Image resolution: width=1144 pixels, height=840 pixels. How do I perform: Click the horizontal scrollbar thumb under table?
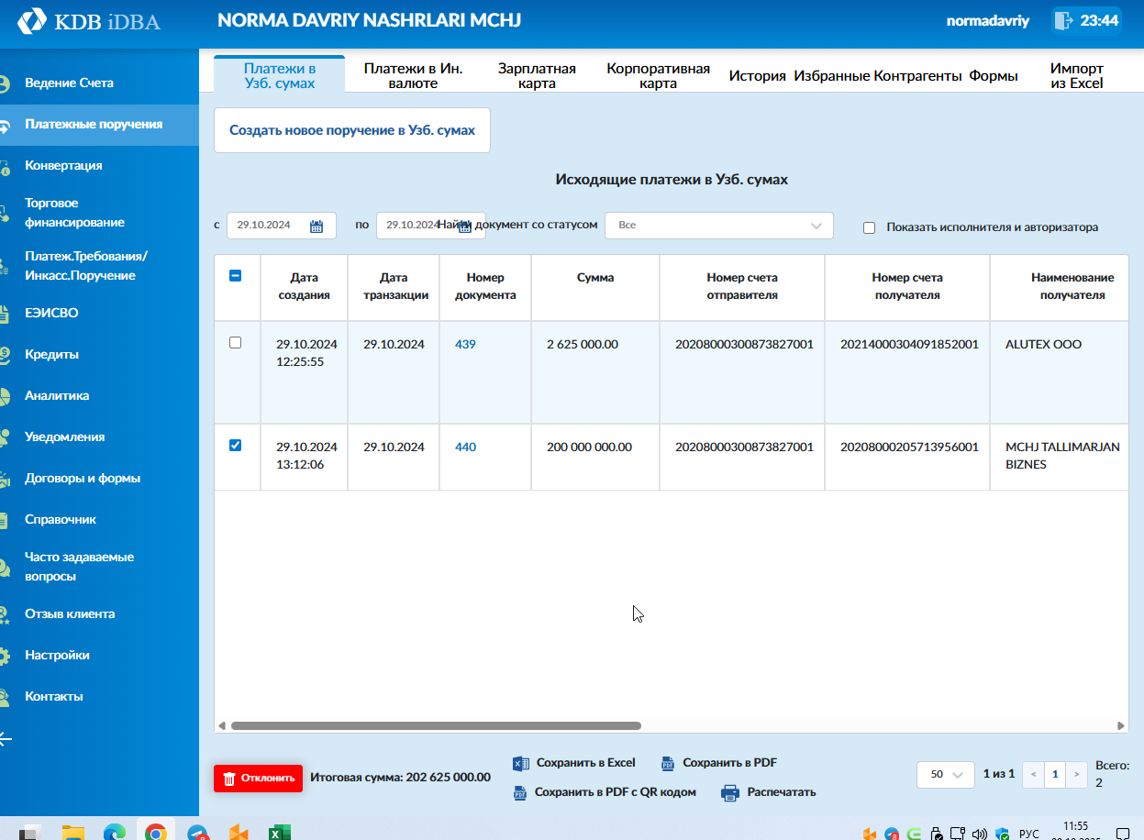[x=436, y=725]
